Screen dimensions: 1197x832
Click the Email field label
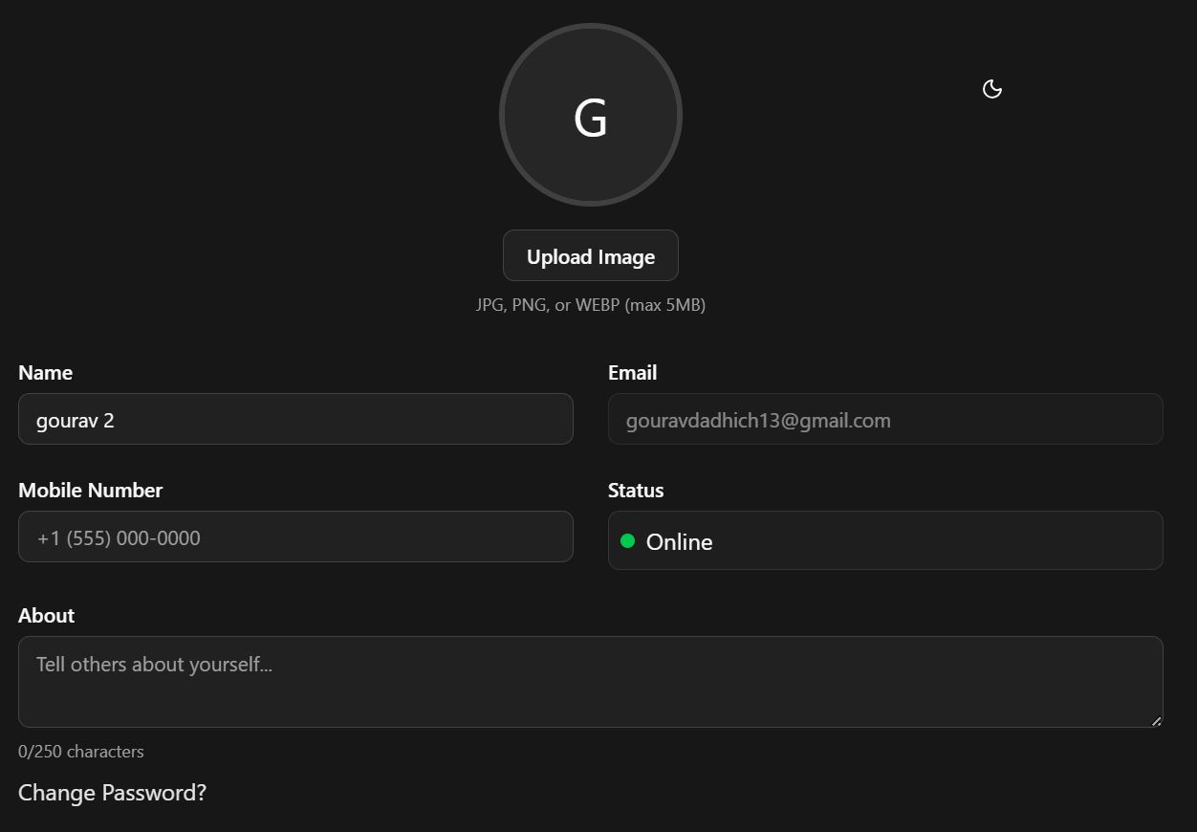(x=632, y=373)
